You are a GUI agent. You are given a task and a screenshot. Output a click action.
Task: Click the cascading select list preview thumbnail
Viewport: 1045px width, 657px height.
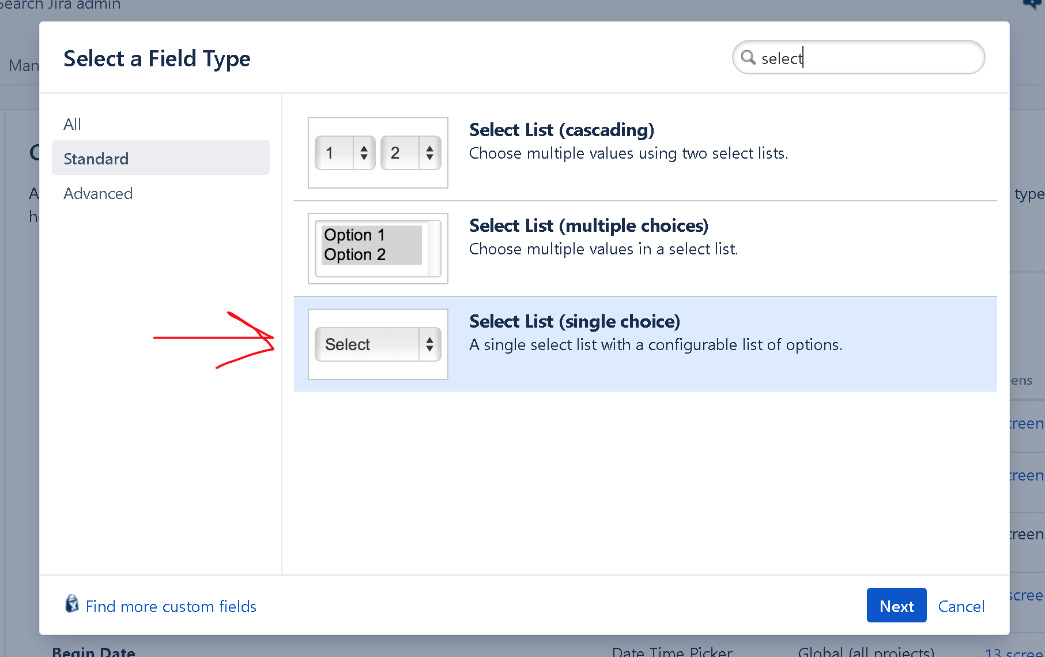[x=378, y=153]
